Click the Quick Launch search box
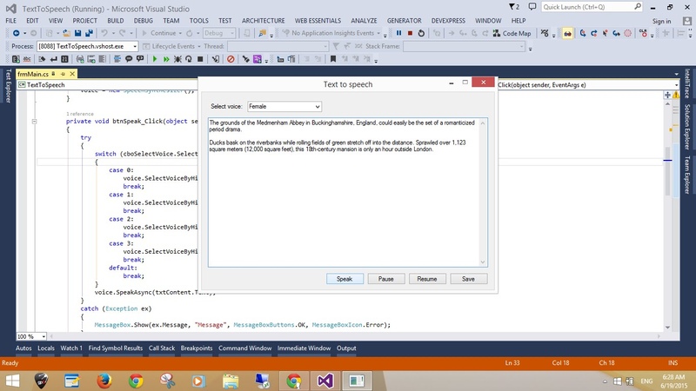 tap(592, 7)
